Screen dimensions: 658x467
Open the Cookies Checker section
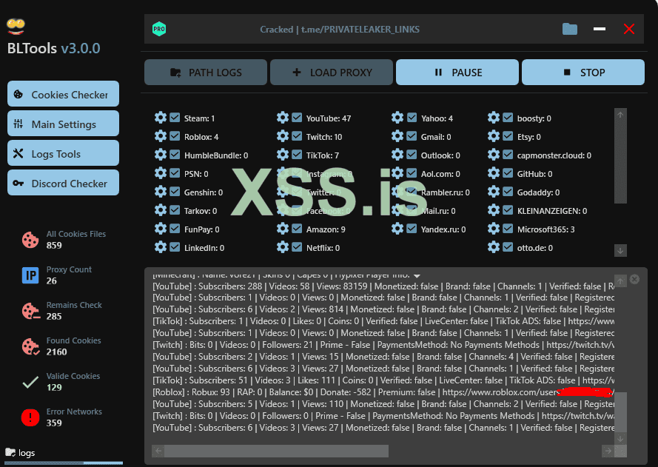63,94
